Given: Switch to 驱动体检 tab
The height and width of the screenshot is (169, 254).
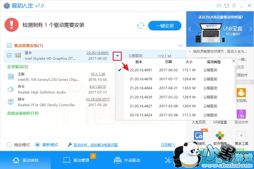Looking at the screenshot, I should (x=25, y=160).
